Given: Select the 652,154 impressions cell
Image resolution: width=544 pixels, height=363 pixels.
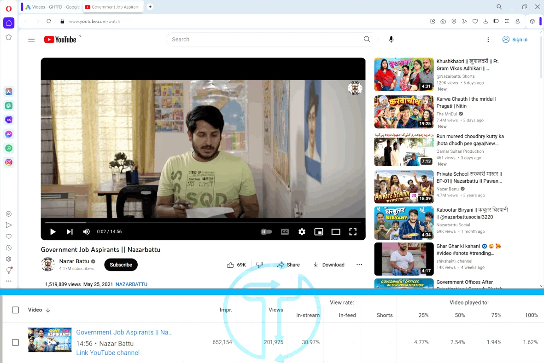Looking at the screenshot, I should pyautogui.click(x=222, y=342).
